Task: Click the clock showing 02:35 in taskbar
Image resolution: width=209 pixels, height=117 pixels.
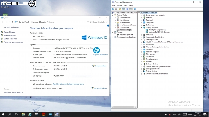Action: (197, 114)
